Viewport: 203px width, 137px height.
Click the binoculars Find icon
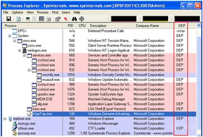(74, 19)
